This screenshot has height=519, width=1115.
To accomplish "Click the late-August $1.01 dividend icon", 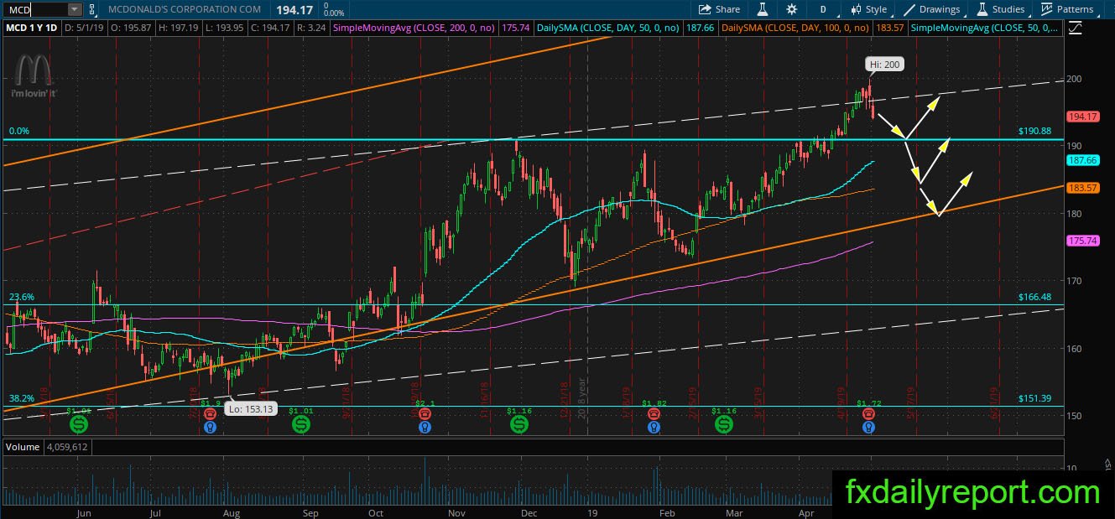I will (300, 425).
